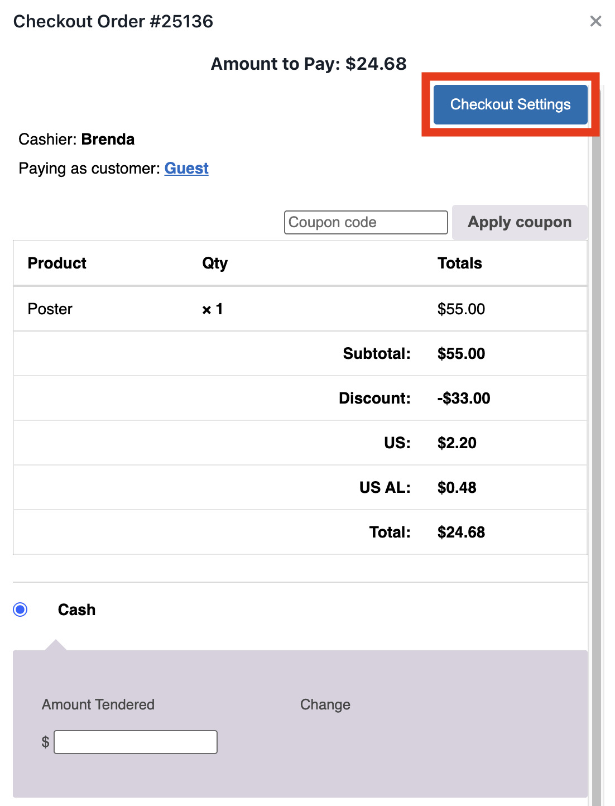This screenshot has height=806, width=615.
Task: Click the Guest customer link
Action: tap(186, 169)
